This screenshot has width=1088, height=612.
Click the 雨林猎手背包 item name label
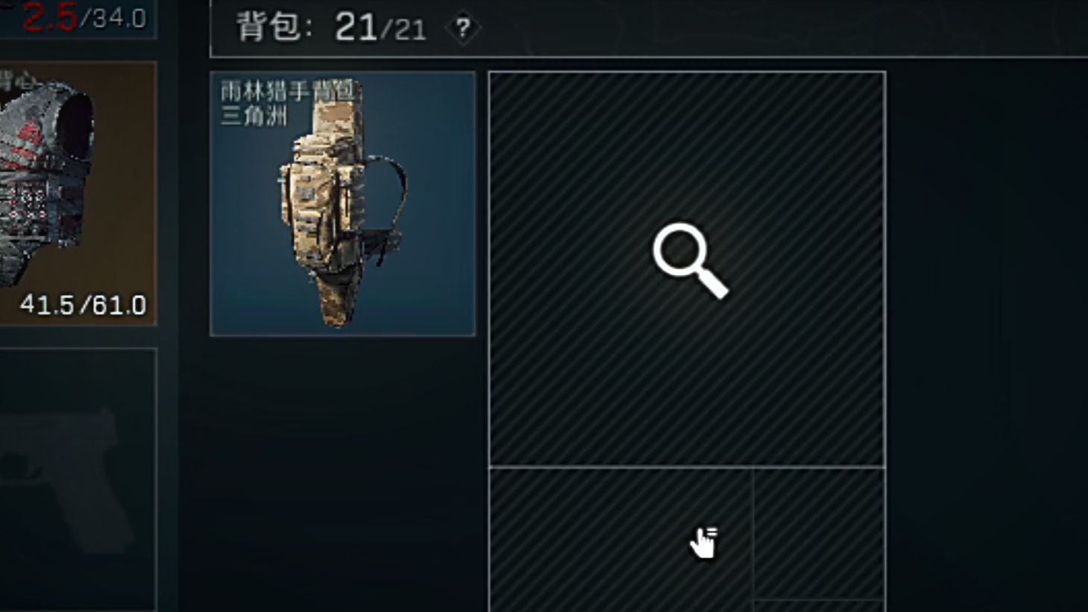290,92
